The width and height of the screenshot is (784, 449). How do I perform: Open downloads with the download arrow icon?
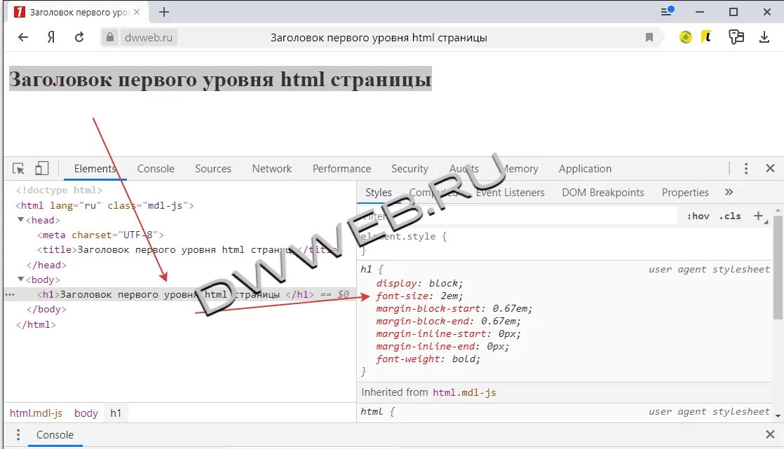click(764, 37)
